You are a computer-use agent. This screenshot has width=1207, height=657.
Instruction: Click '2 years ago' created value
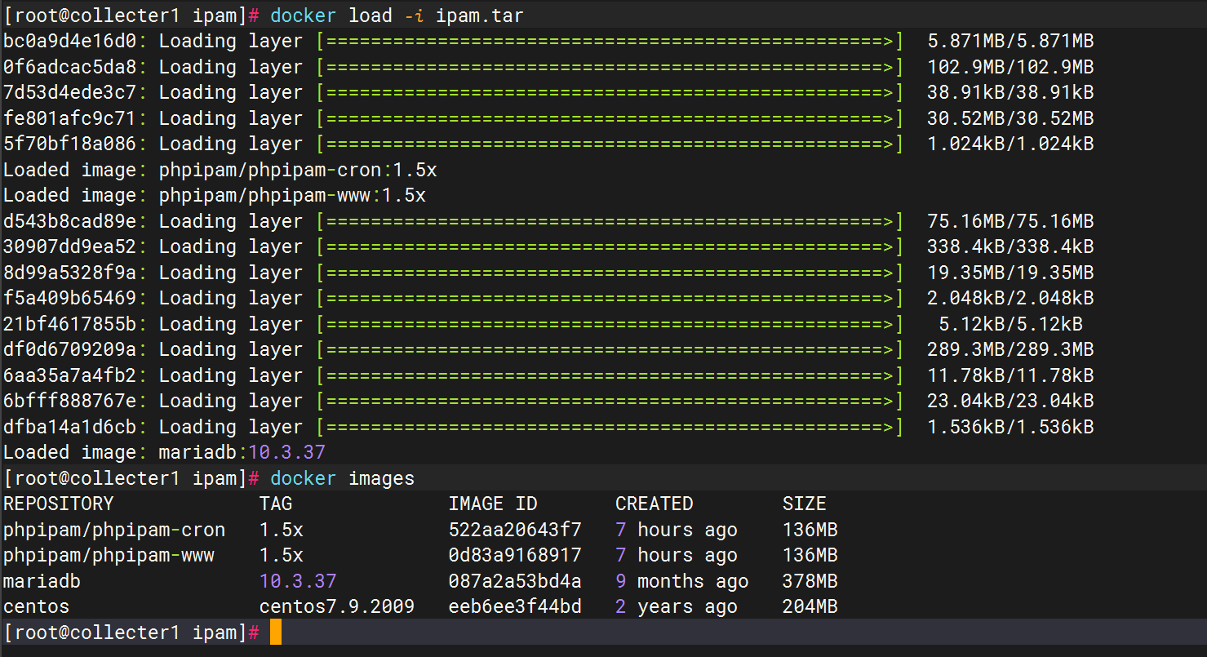[677, 606]
